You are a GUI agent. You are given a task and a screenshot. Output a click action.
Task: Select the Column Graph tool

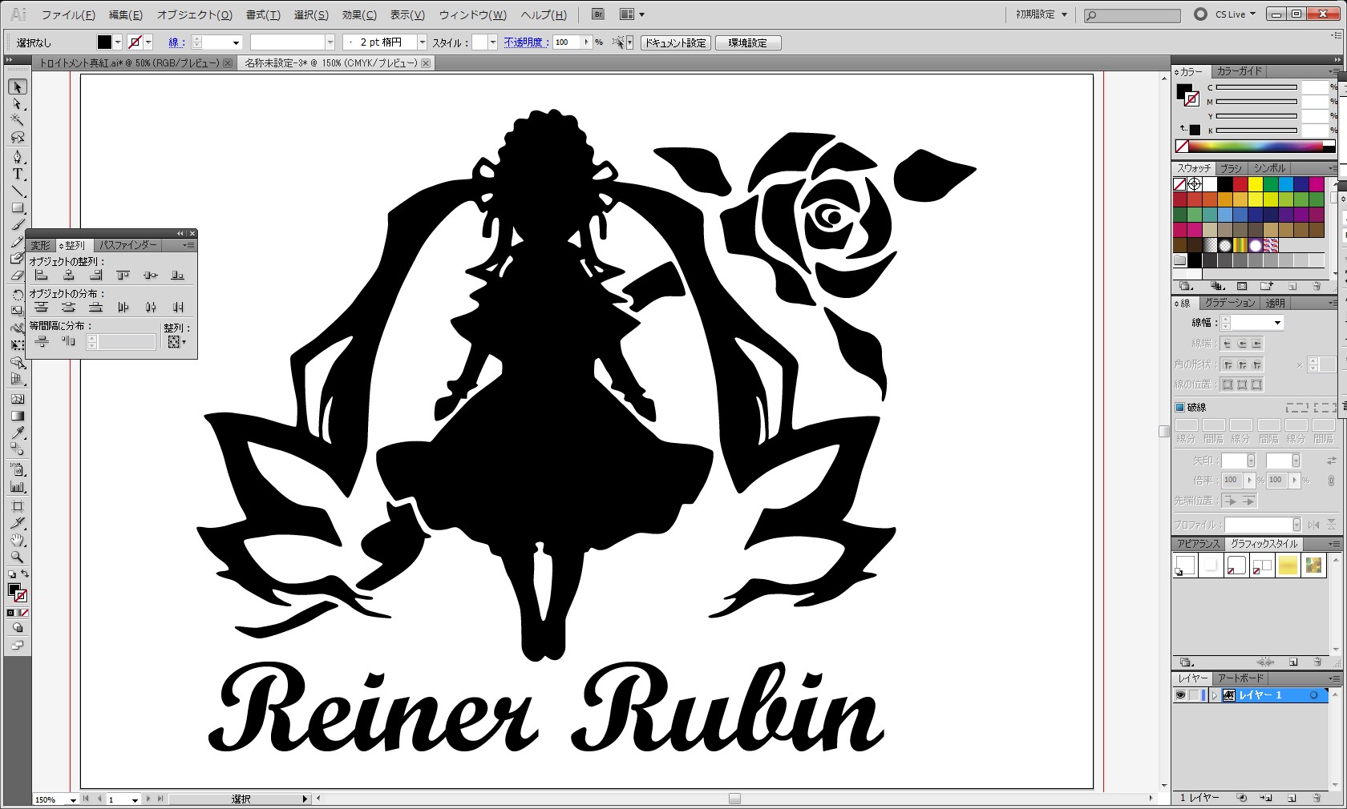tap(18, 487)
